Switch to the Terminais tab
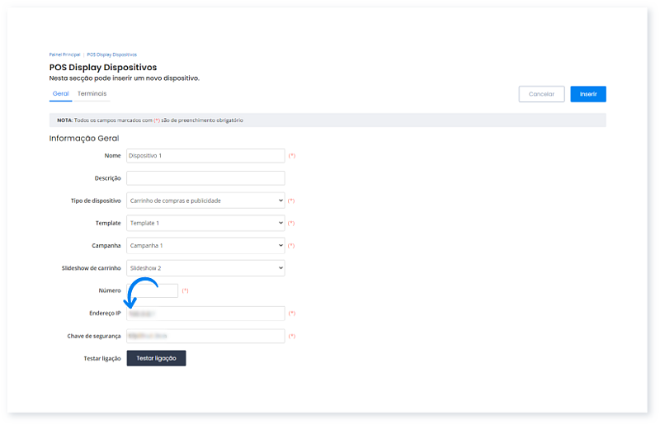The height and width of the screenshot is (425, 660). click(x=92, y=94)
